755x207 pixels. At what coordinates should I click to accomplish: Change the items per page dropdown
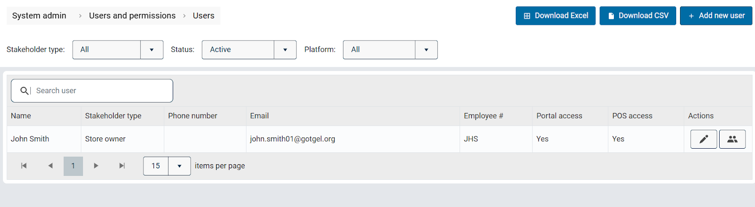[179, 166]
